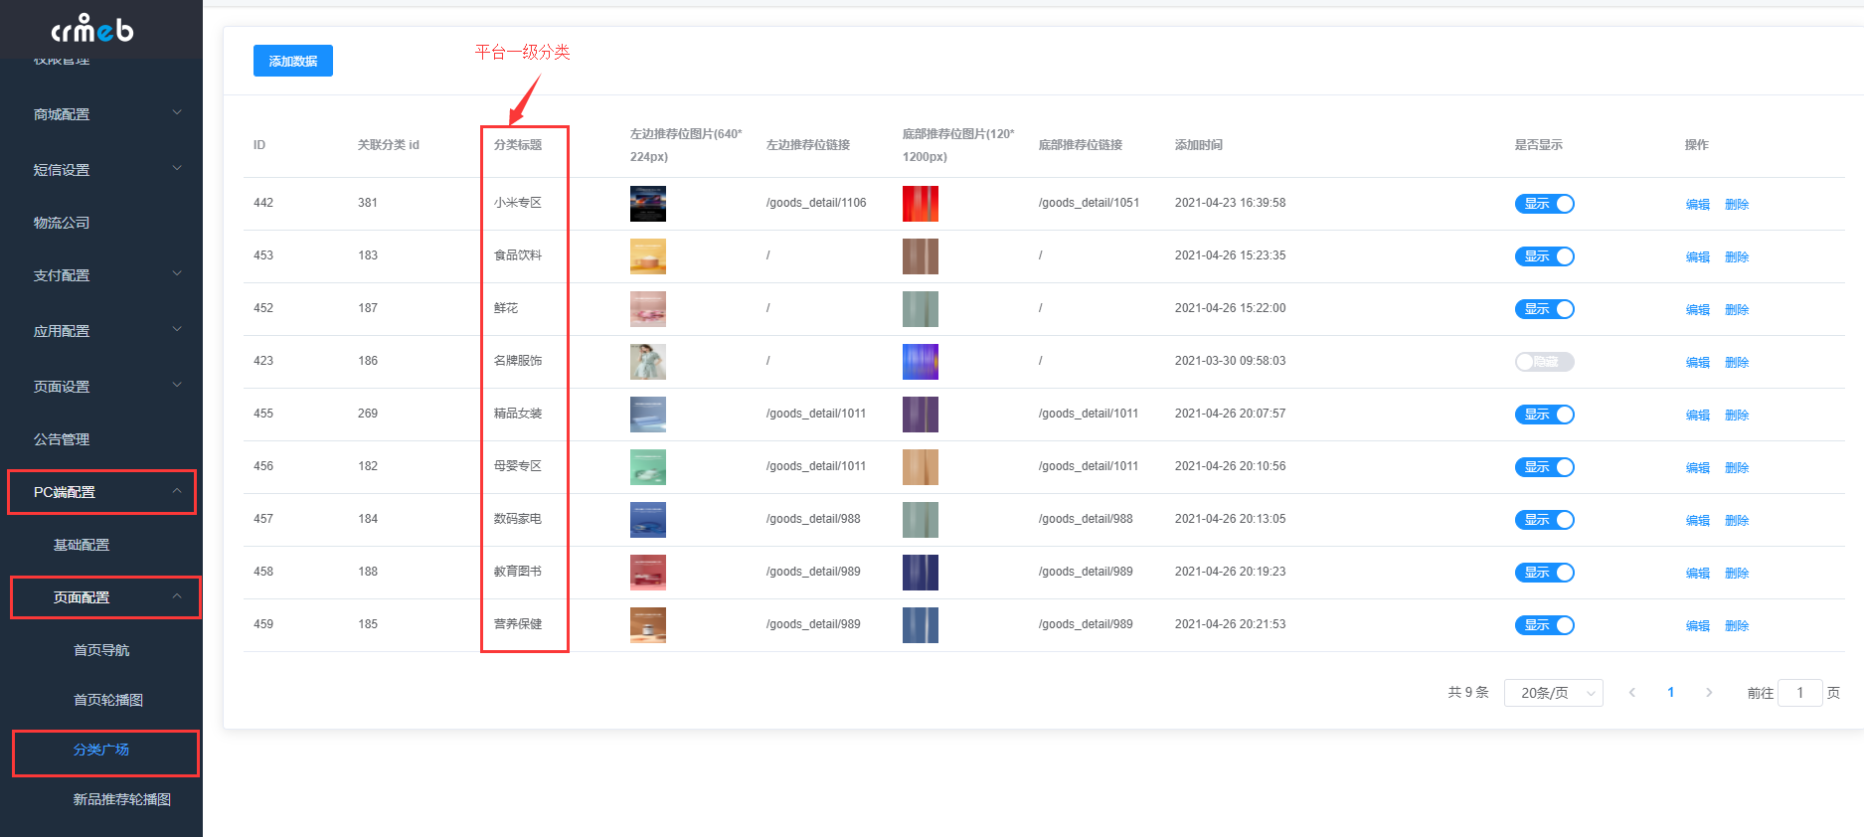Select 分类广场 menu item

[101, 750]
